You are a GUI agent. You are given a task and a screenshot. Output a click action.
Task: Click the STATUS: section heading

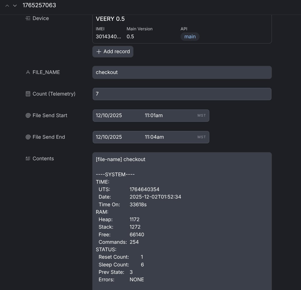(x=106, y=249)
